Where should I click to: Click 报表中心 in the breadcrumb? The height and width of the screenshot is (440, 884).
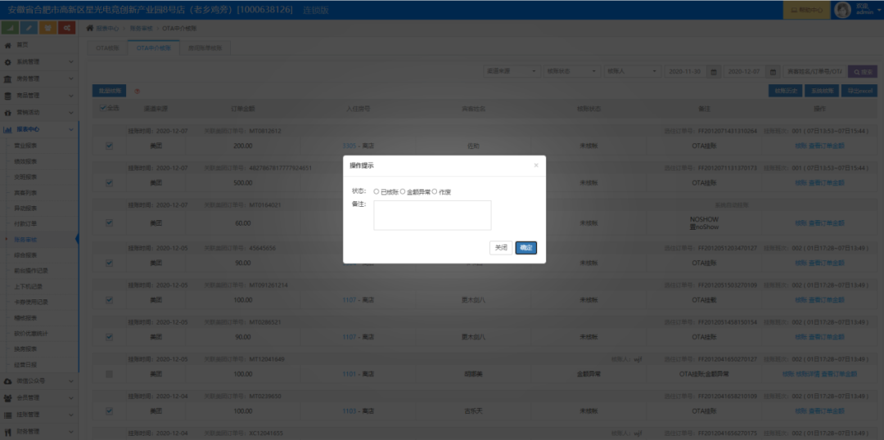pos(108,28)
